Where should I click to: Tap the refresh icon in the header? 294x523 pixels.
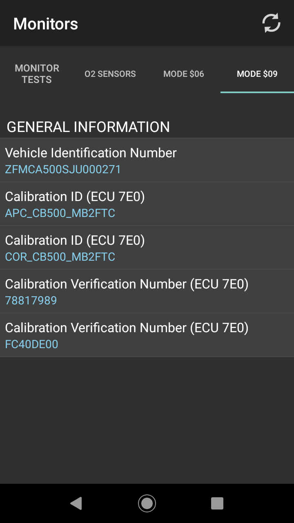click(271, 23)
